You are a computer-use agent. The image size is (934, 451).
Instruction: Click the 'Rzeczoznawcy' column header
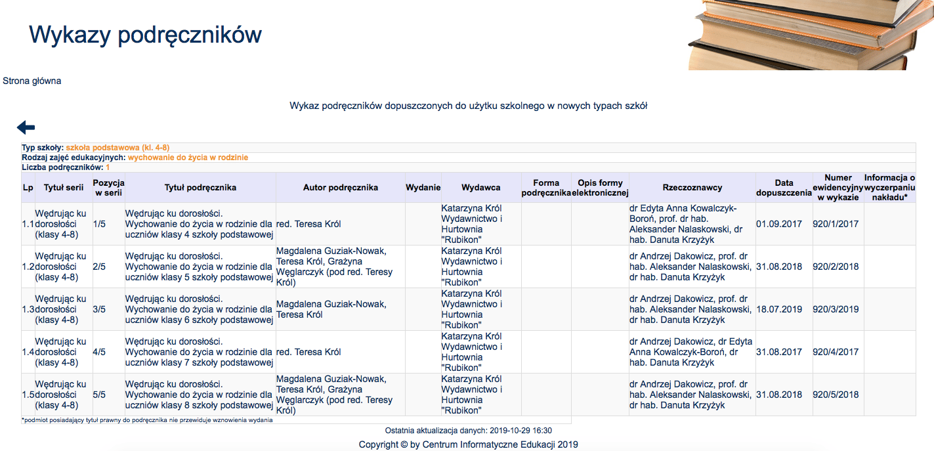click(692, 187)
